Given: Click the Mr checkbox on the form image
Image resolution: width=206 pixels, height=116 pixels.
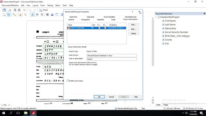Looking at the screenshot, I should tap(48, 42).
